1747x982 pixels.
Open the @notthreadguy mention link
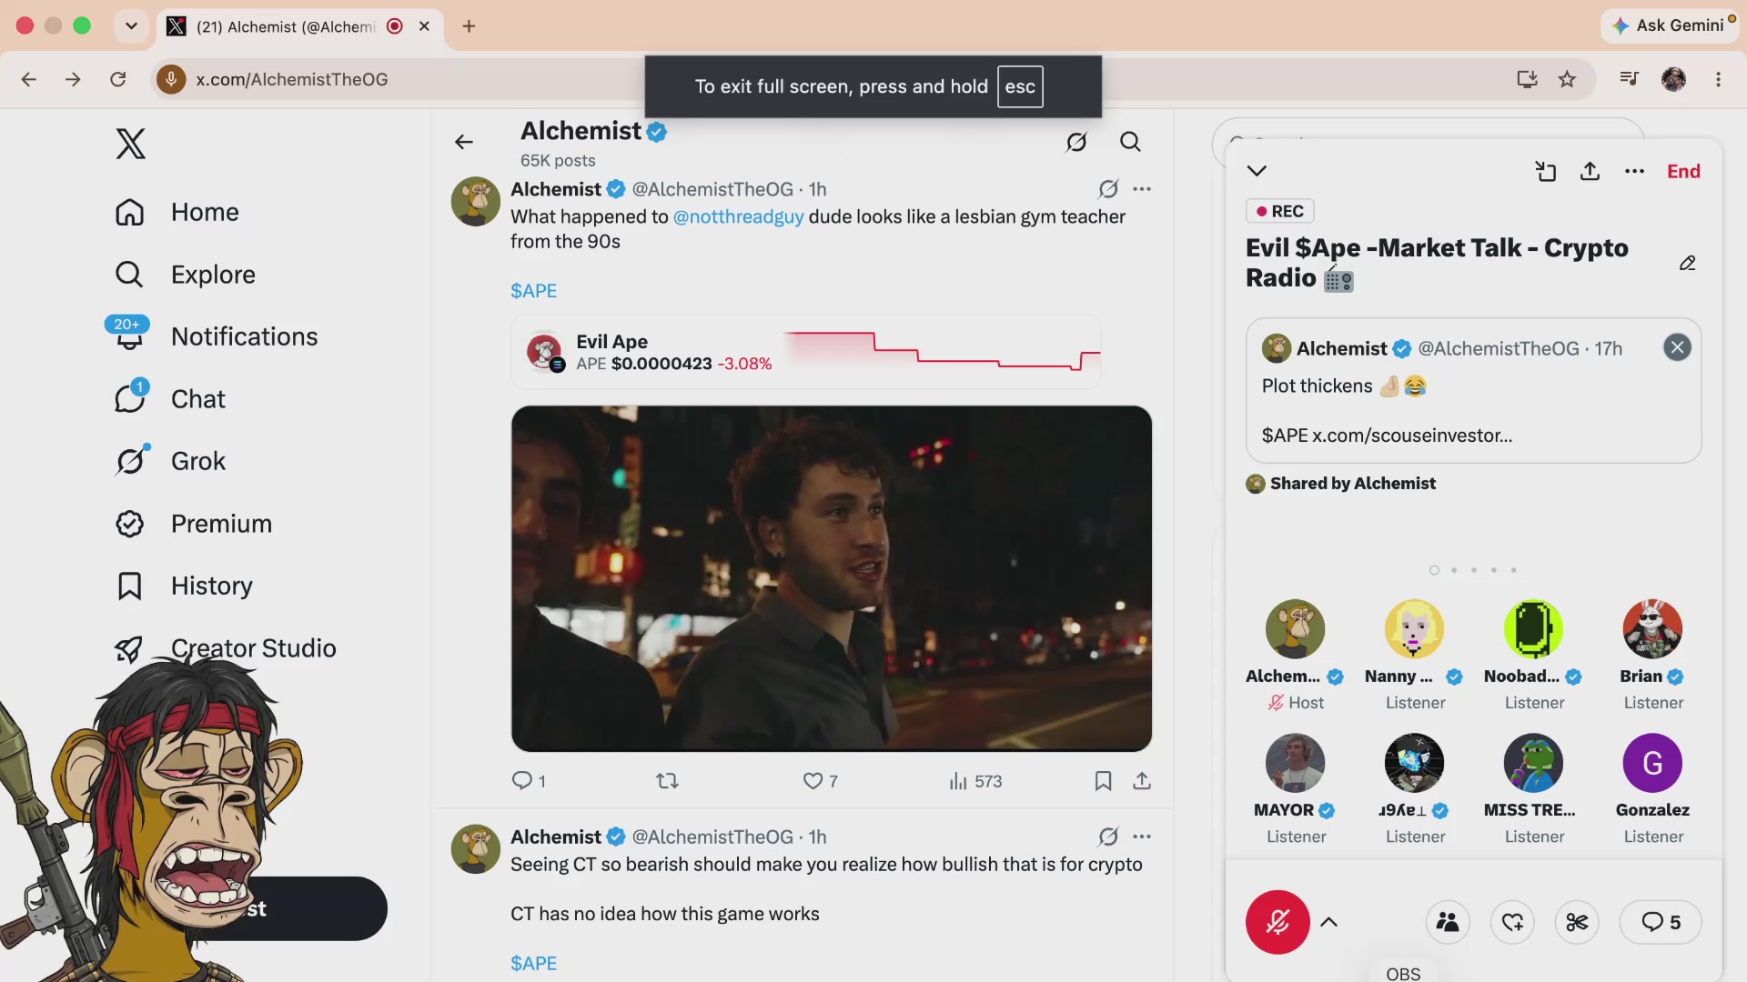point(738,216)
